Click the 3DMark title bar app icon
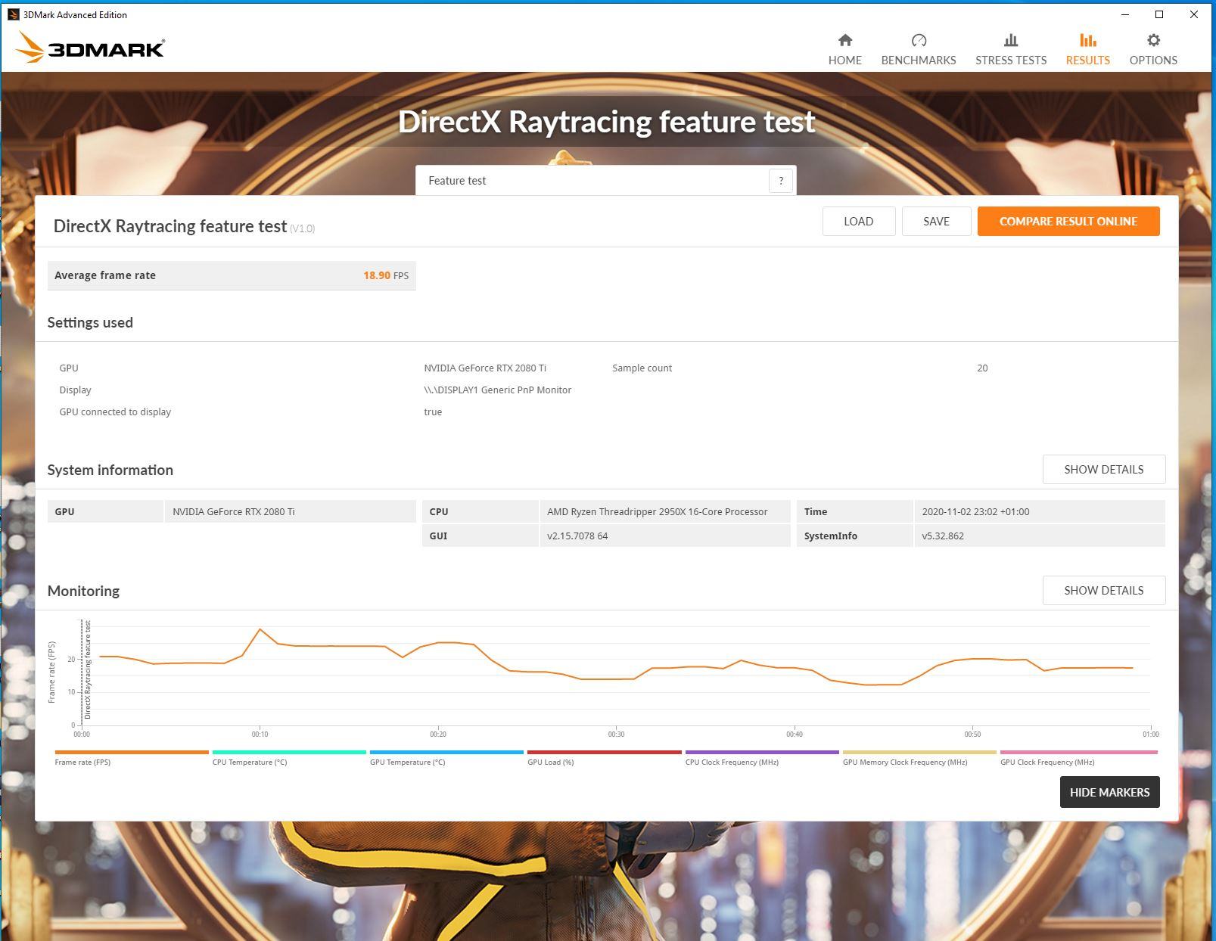The image size is (1216, 941). point(13,14)
